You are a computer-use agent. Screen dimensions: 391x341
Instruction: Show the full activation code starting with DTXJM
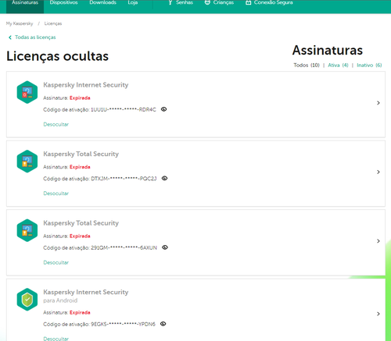pyautogui.click(x=164, y=178)
